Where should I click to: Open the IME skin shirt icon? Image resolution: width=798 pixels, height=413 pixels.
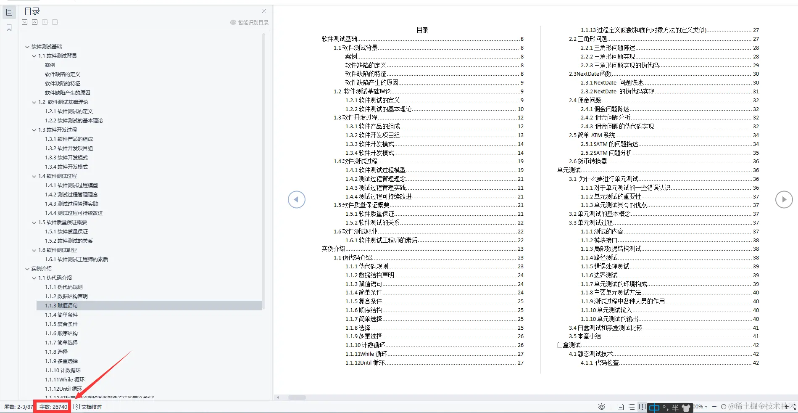tap(686, 408)
